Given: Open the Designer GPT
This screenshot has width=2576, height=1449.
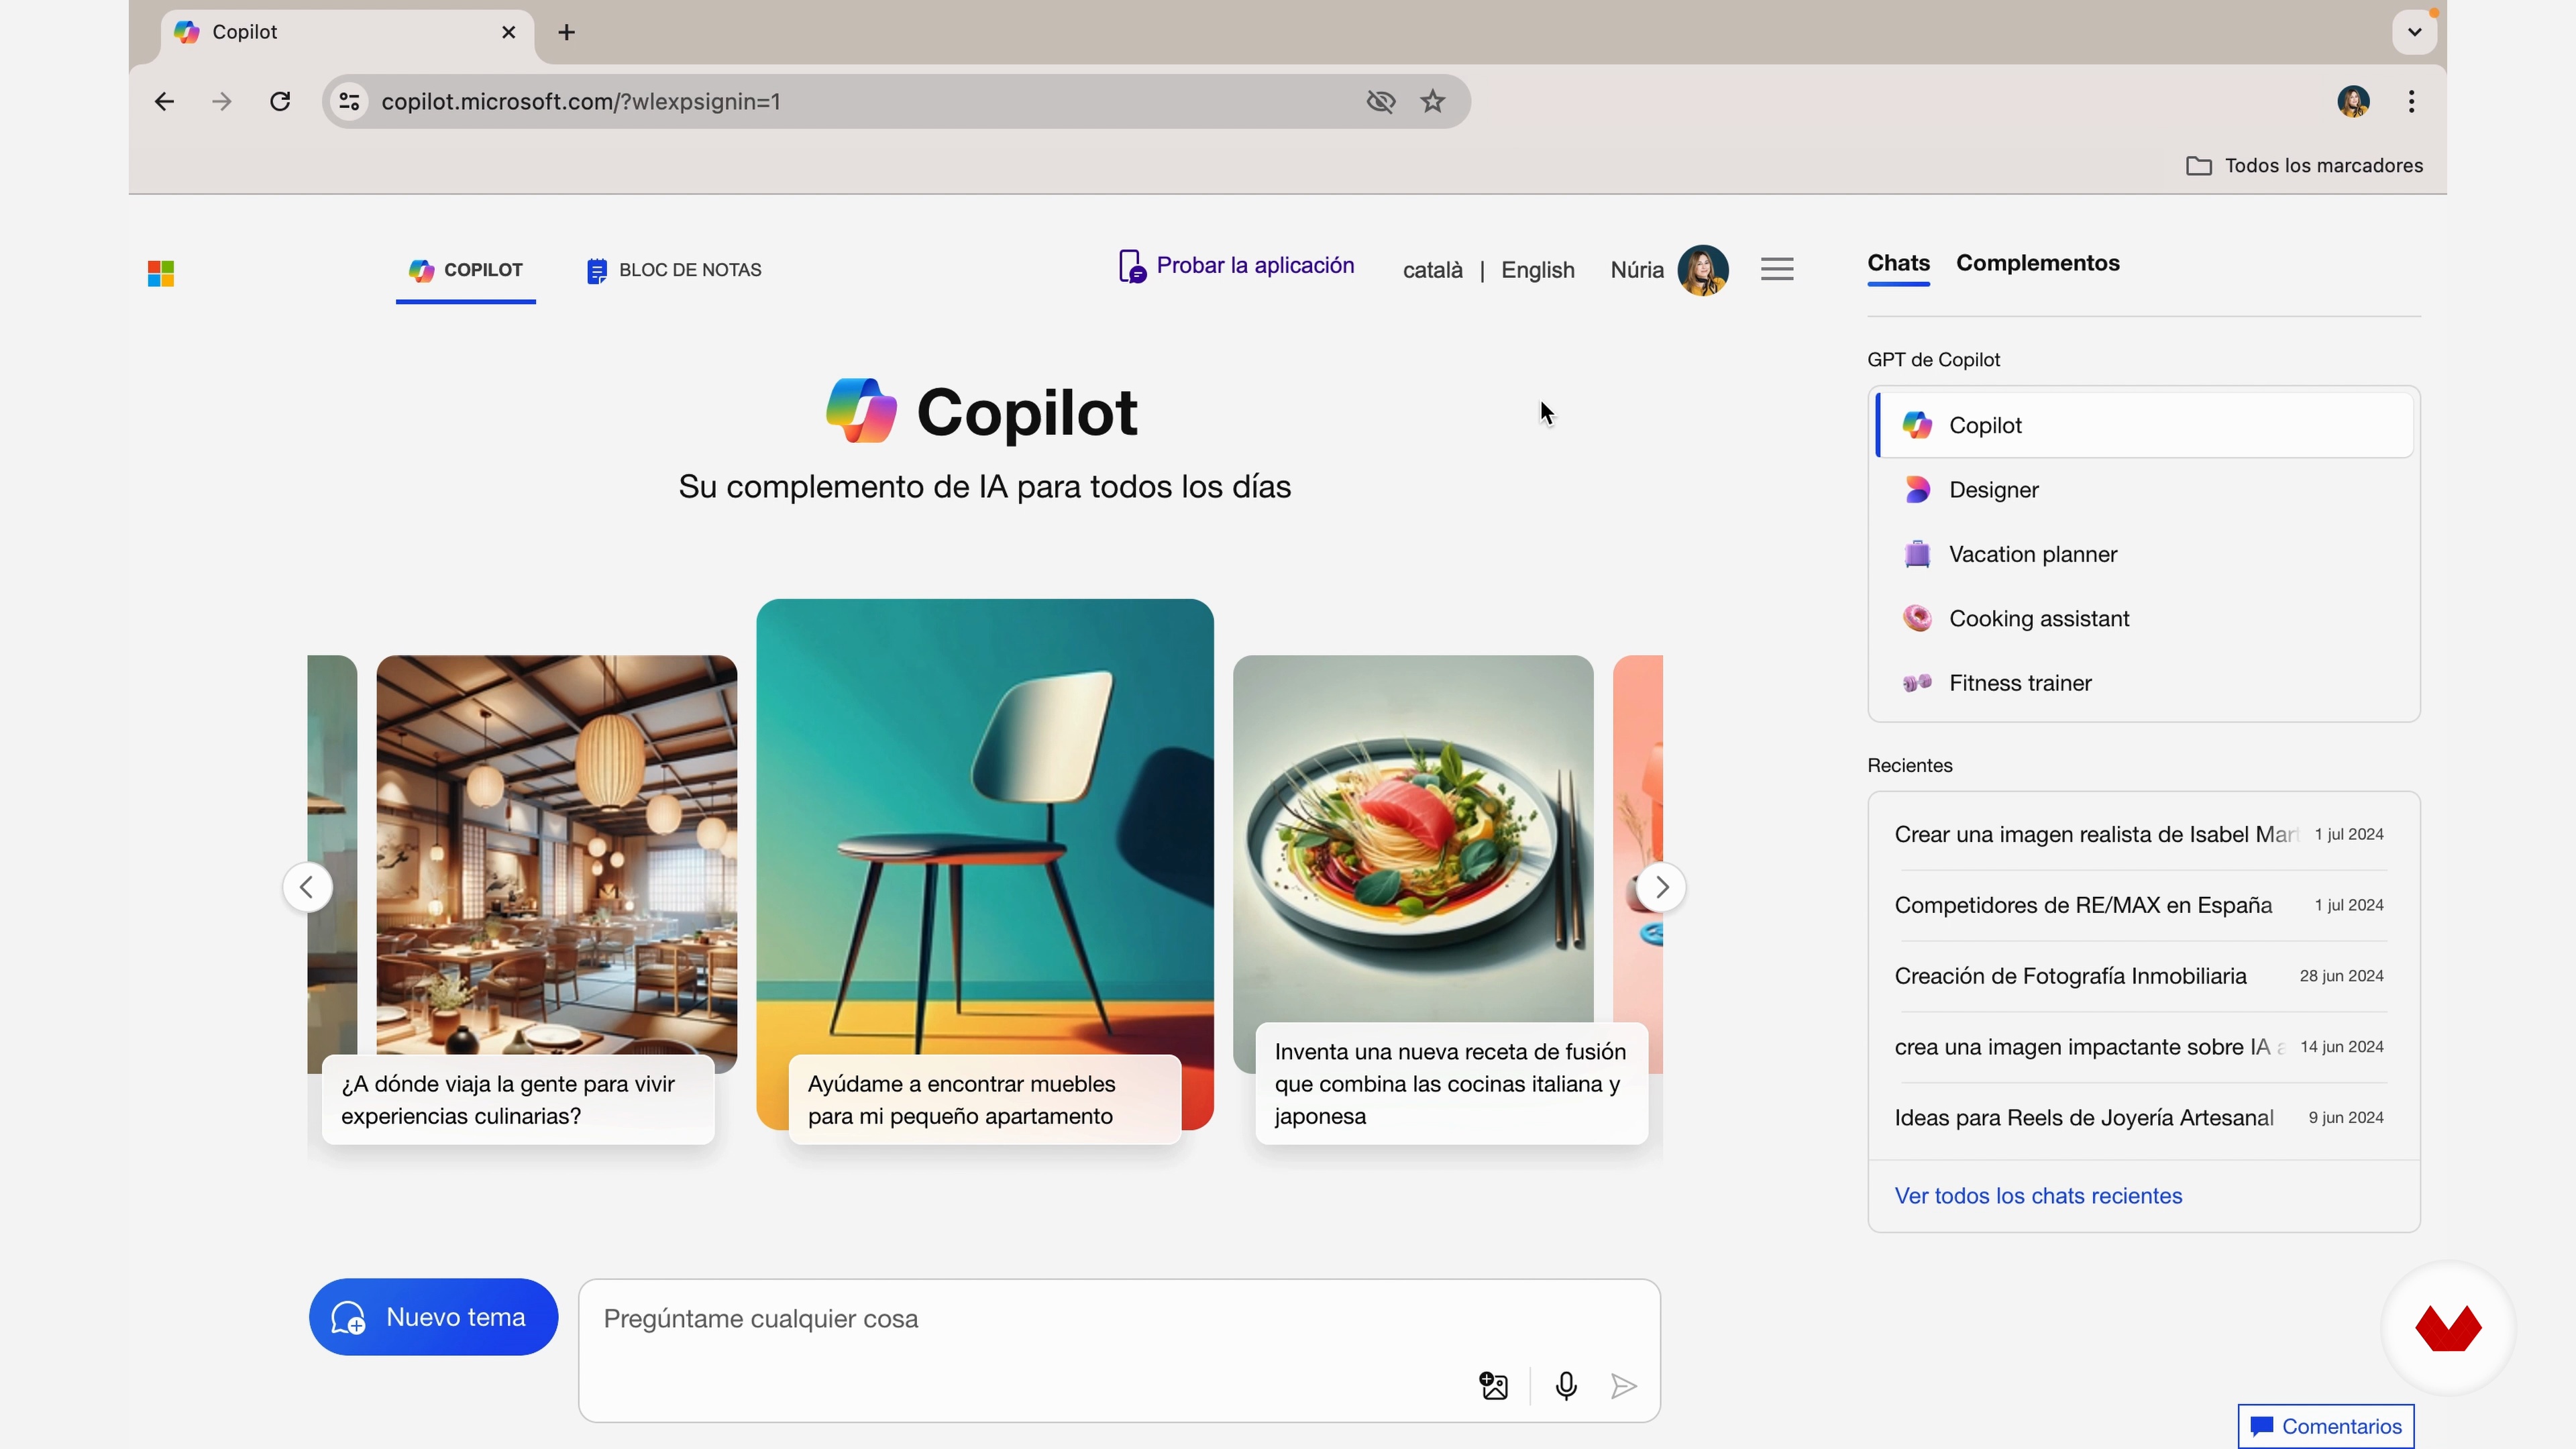Looking at the screenshot, I should click(x=2144, y=490).
